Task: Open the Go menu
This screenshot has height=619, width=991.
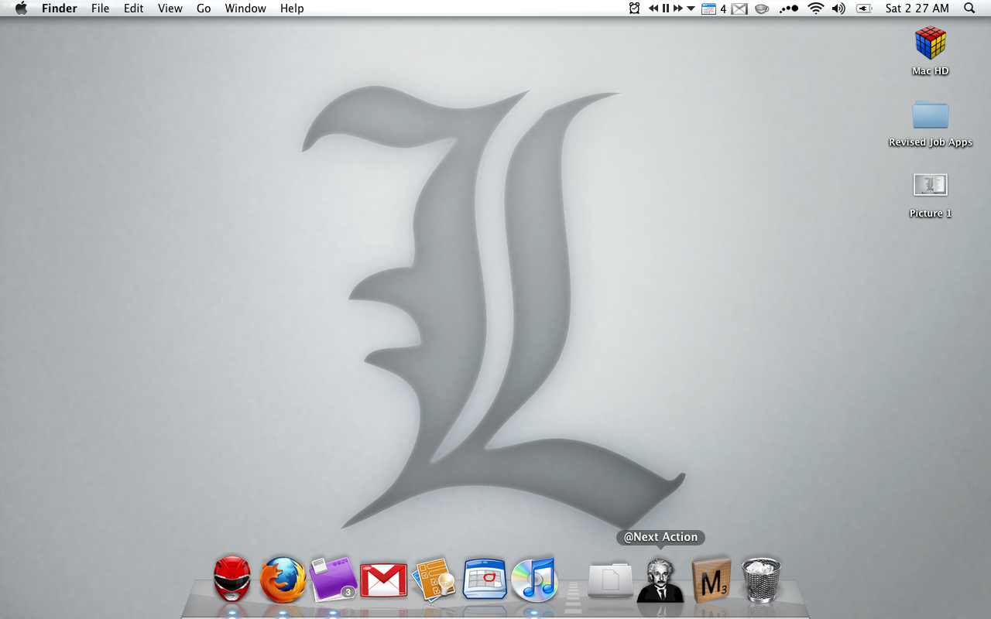Action: tap(204, 9)
